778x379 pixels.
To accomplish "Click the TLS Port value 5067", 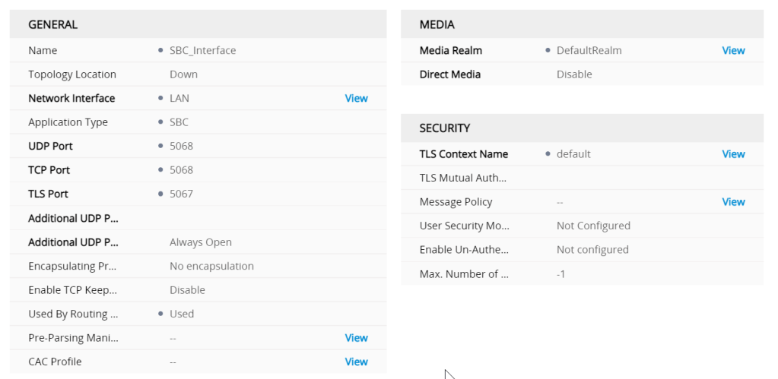I will [181, 194].
